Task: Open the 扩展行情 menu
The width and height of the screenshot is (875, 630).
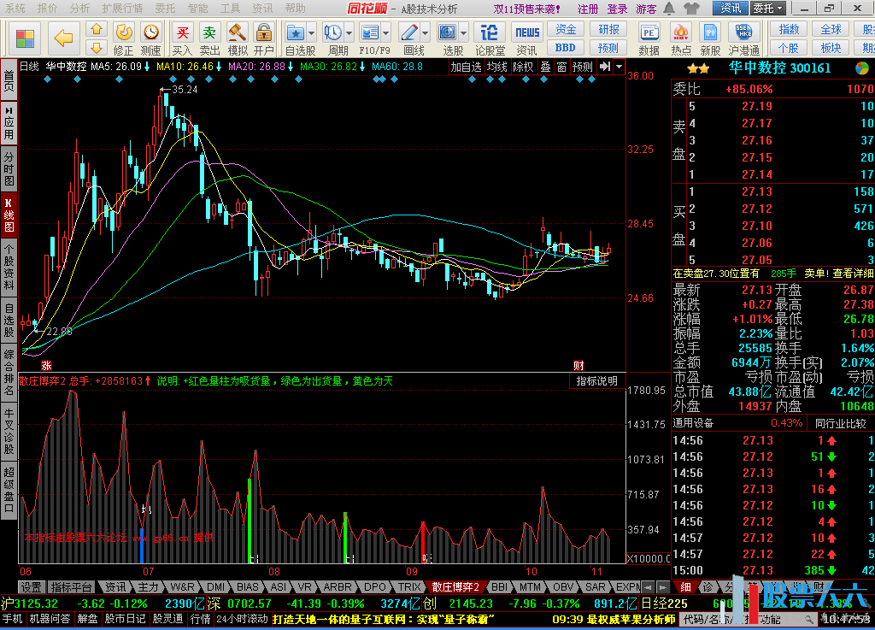Action: (x=122, y=9)
